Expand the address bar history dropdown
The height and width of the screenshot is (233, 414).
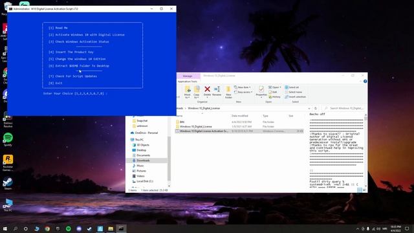[x=309, y=108]
